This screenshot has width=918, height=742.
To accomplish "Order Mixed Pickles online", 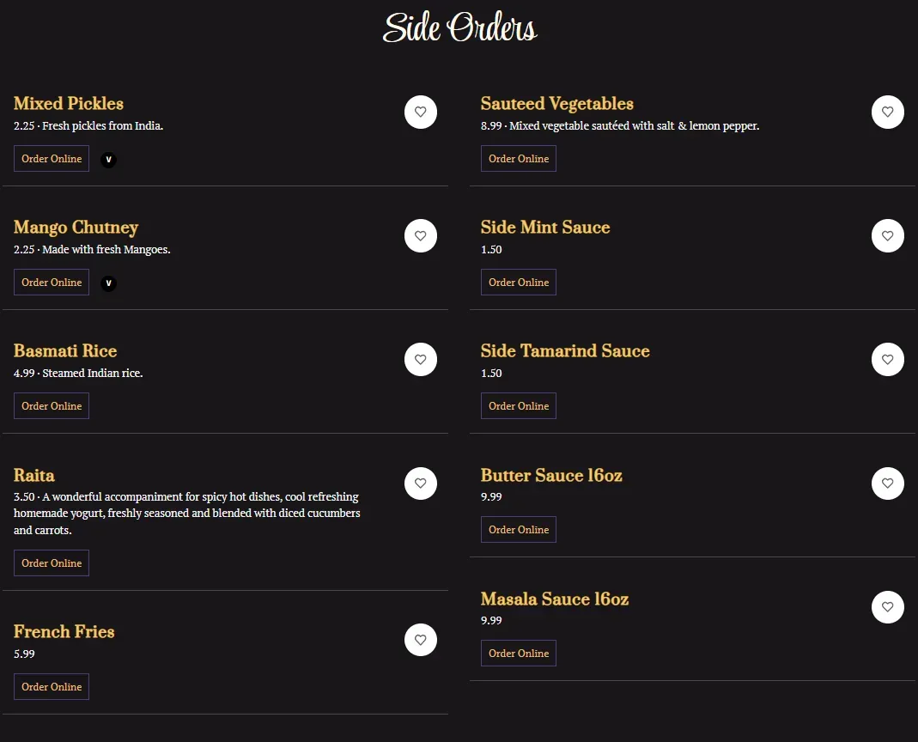I will click(x=52, y=159).
